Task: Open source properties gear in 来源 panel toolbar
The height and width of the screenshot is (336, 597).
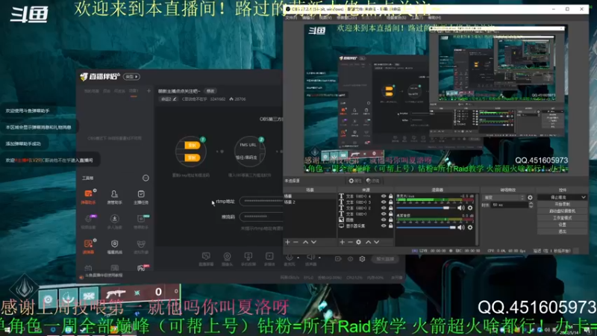Action: tap(359, 242)
